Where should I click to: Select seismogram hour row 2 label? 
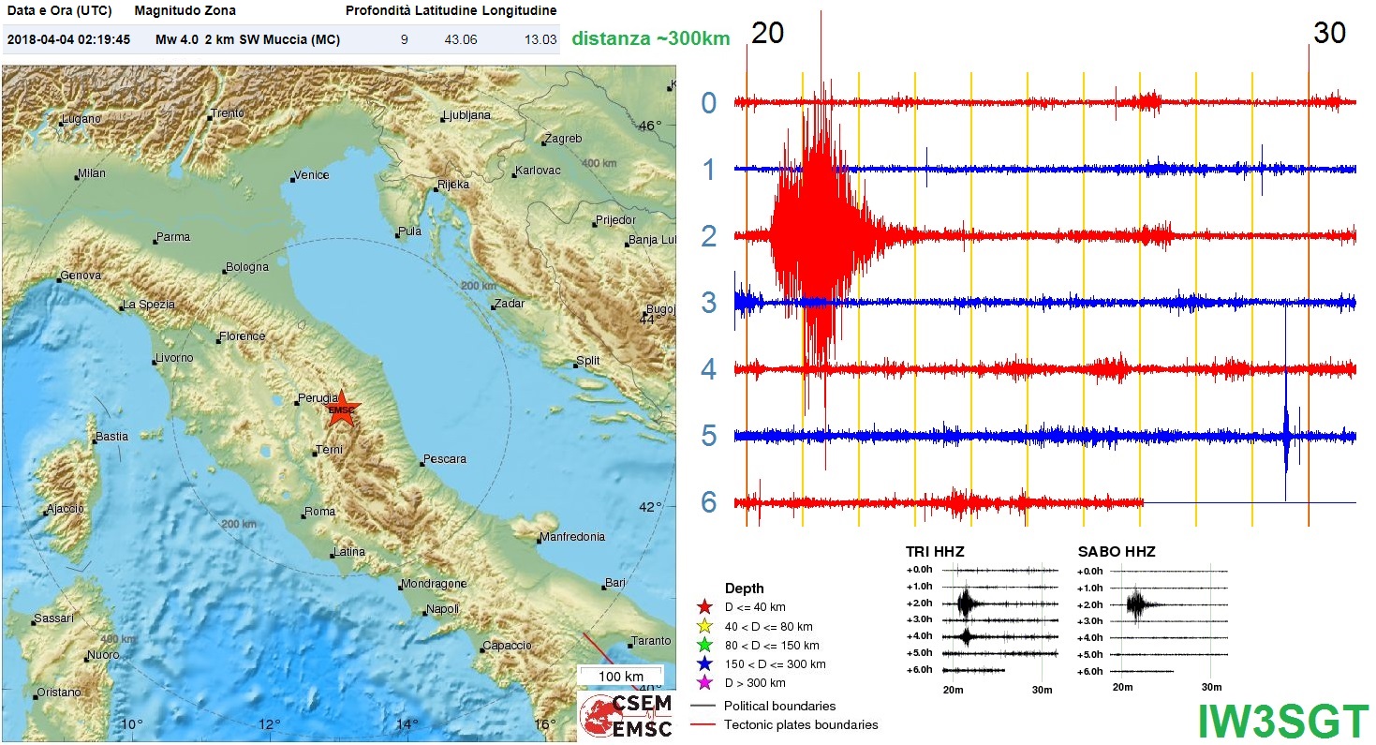709,236
